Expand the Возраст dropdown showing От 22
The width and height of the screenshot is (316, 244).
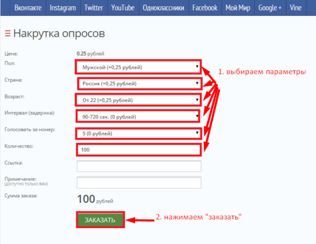[138, 100]
